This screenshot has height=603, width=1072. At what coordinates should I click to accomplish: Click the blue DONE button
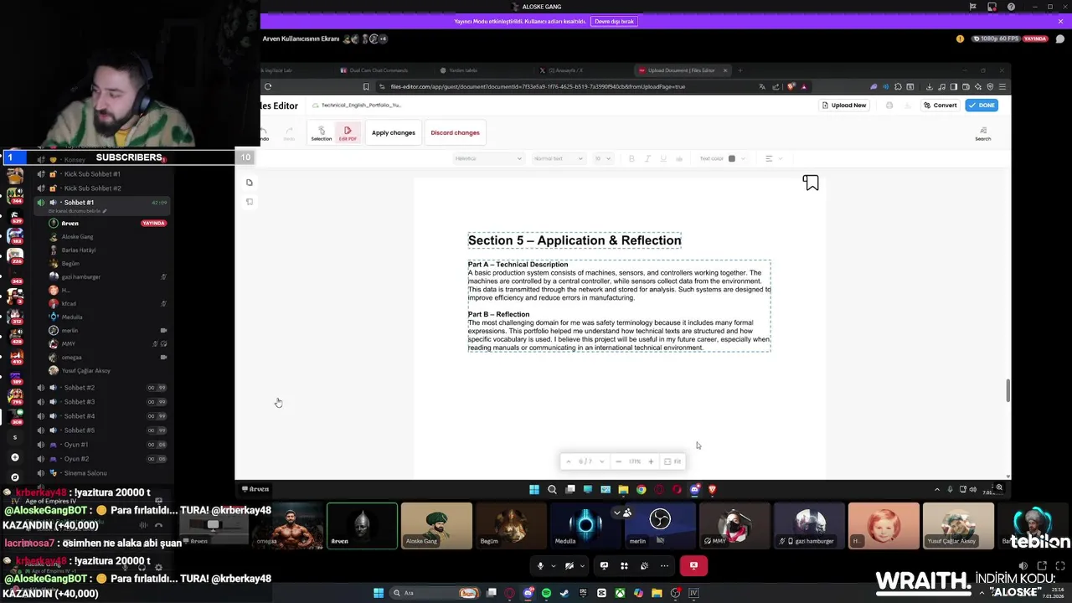(982, 106)
